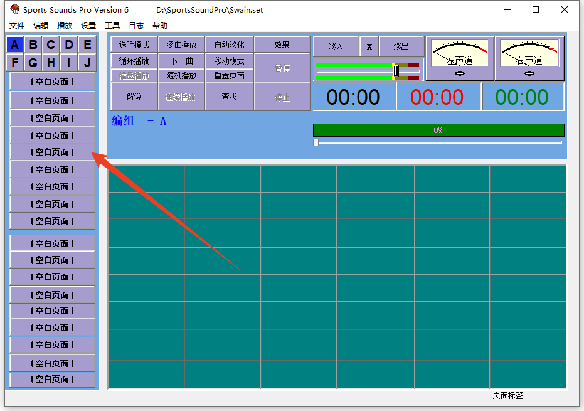Toggle 随机播放 random playback

pyautogui.click(x=181, y=75)
